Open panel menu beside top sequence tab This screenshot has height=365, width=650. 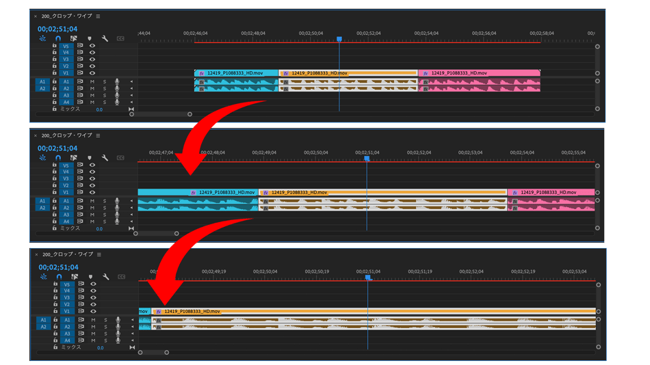(99, 16)
